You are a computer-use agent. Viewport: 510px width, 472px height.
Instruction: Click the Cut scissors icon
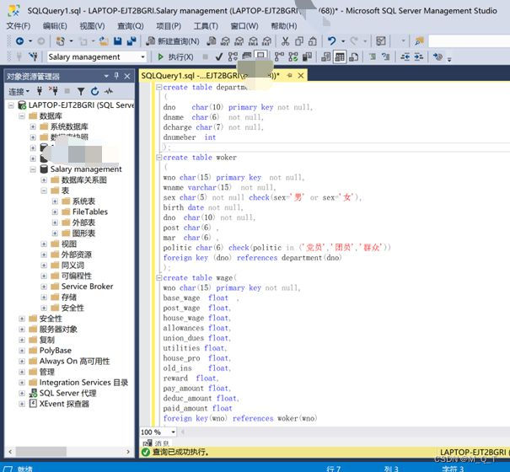pyautogui.click(x=285, y=41)
